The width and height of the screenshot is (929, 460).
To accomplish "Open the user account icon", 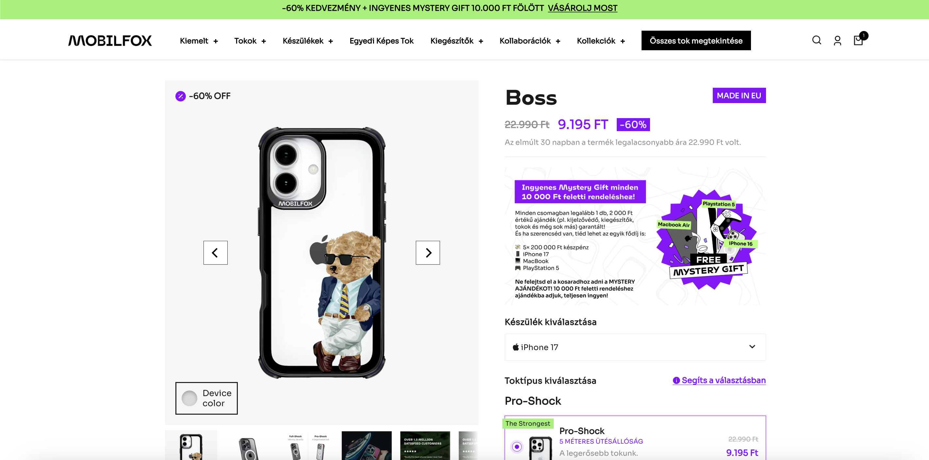I will click(x=838, y=41).
